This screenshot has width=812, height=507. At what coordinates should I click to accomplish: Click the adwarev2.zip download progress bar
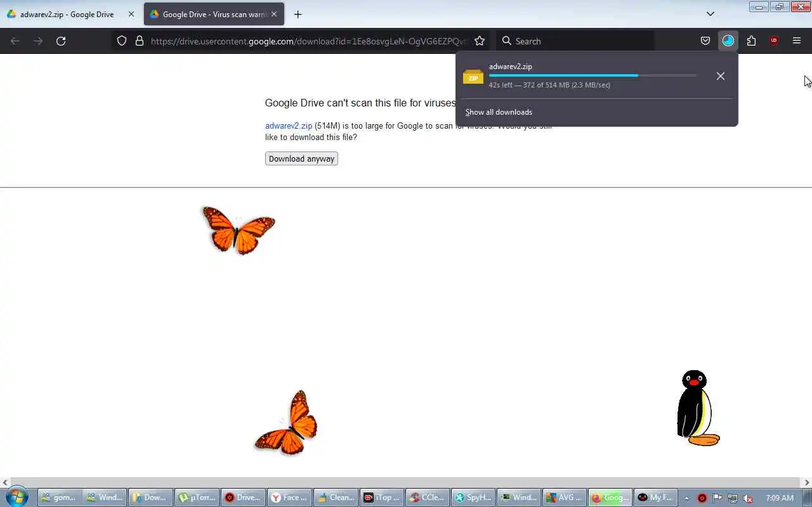[x=593, y=75]
